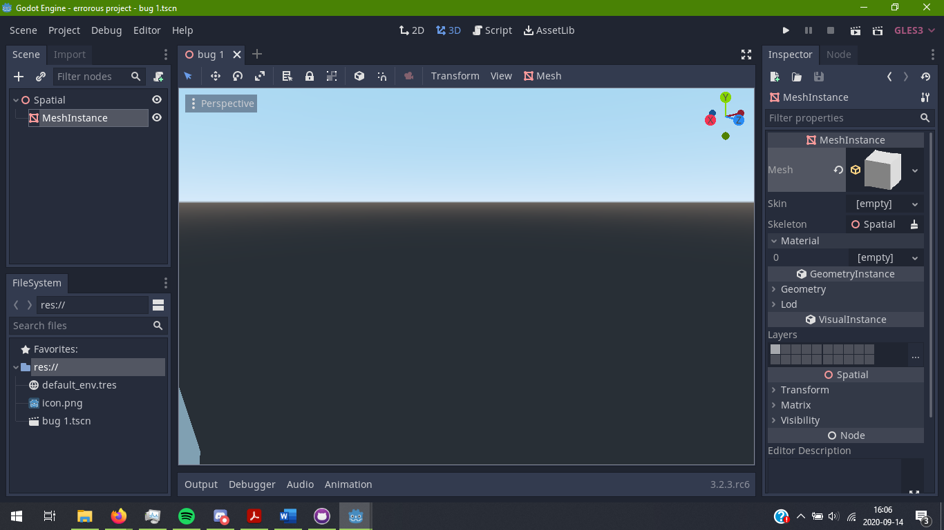This screenshot has width=944, height=530.
Task: Enable snap mode in the 3D viewport
Action: click(381, 76)
